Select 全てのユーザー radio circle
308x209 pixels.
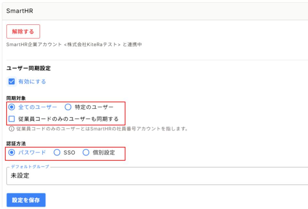point(12,107)
